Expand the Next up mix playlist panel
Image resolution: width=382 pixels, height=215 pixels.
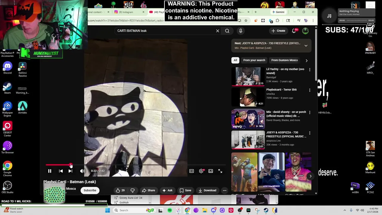pyautogui.click(x=306, y=46)
